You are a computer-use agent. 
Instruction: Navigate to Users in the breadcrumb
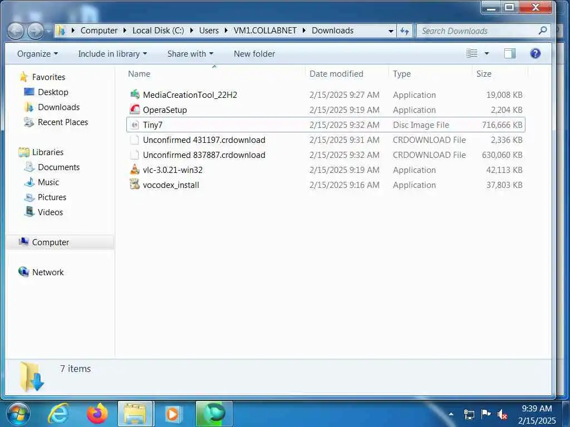pyautogui.click(x=209, y=31)
